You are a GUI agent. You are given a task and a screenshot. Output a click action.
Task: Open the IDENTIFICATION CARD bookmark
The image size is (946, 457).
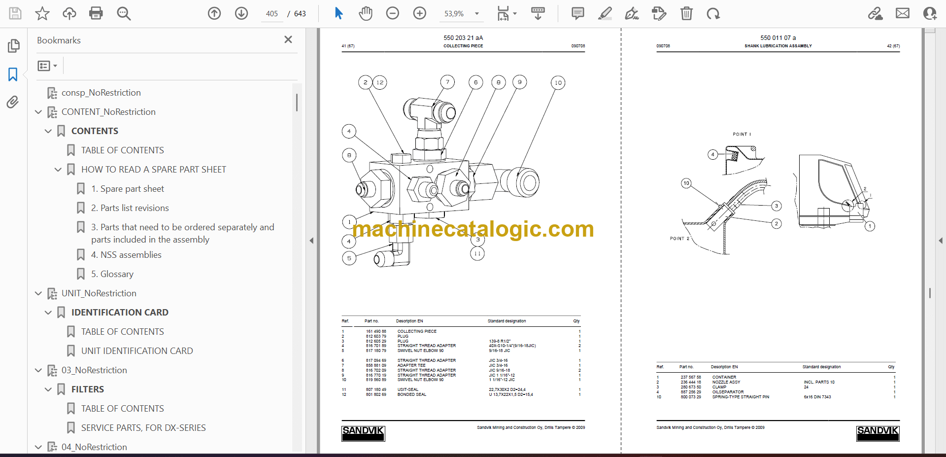(x=120, y=313)
